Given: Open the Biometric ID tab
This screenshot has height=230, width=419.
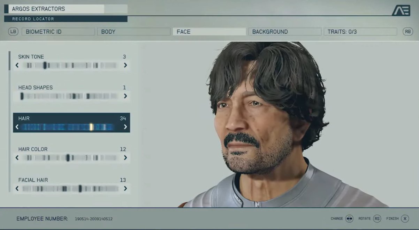Looking at the screenshot, I should (x=58, y=32).
